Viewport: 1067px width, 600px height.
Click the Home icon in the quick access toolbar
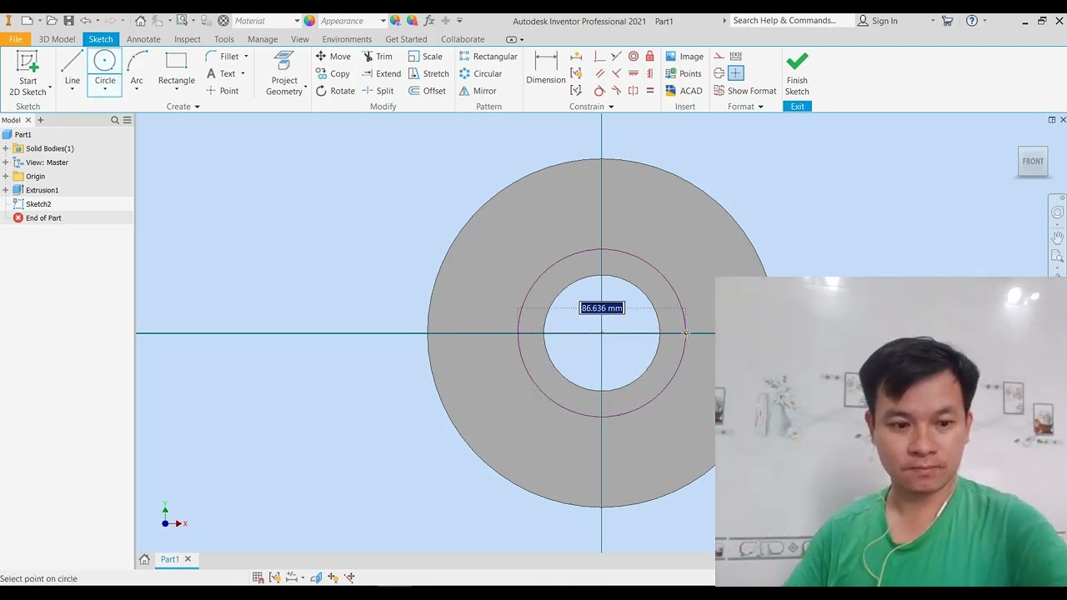[x=140, y=21]
